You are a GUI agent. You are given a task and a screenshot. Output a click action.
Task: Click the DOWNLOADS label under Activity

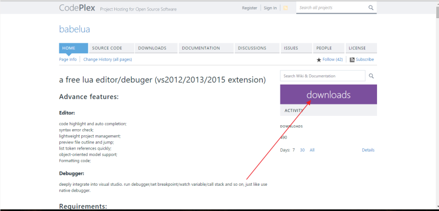[291, 126]
